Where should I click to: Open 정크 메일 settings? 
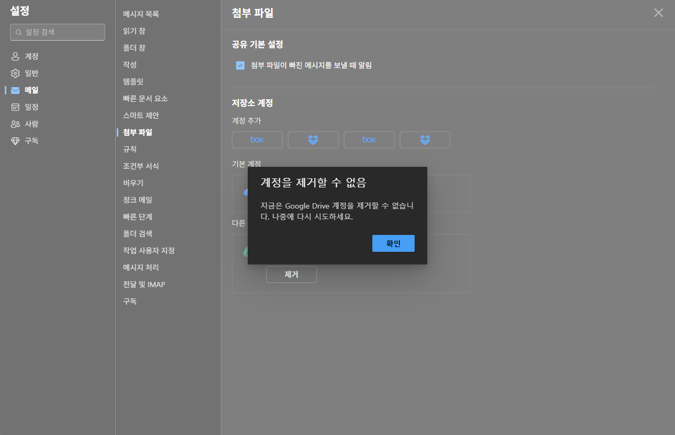(x=137, y=200)
